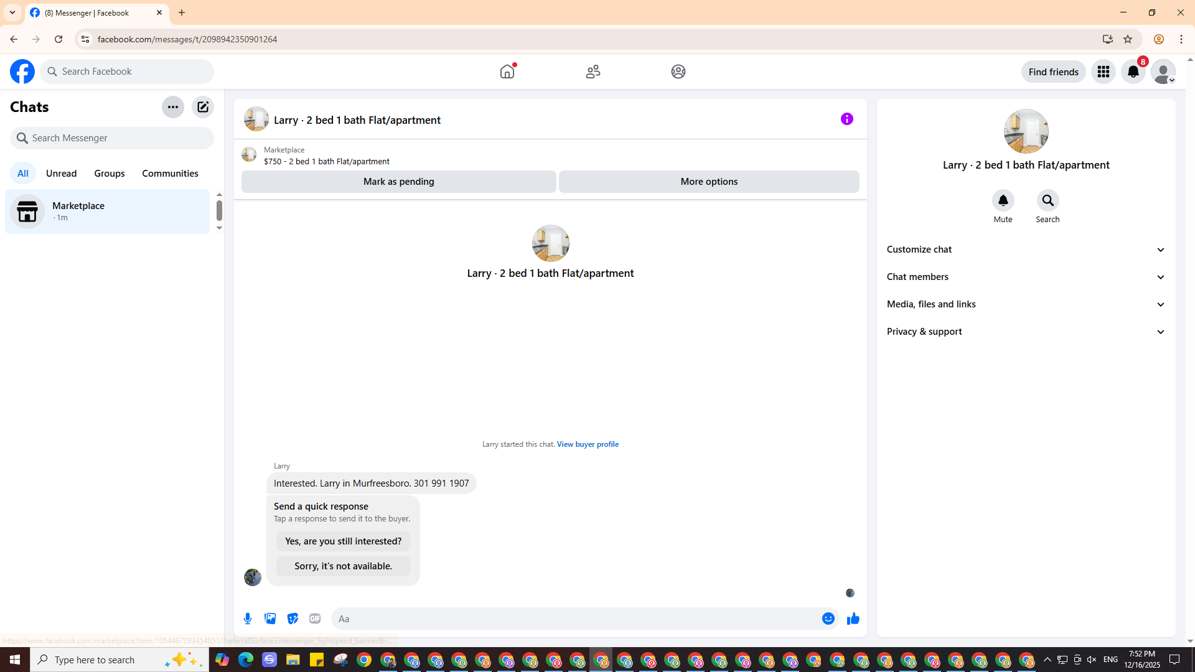Attach a photo file icon

click(270, 618)
